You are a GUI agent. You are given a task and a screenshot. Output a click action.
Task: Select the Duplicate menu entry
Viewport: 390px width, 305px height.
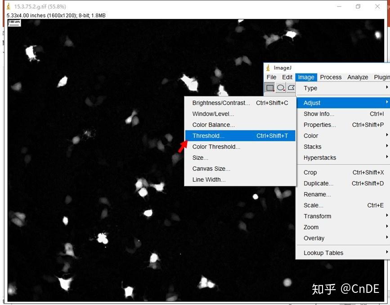[x=318, y=183]
